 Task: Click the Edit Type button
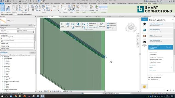33,25
